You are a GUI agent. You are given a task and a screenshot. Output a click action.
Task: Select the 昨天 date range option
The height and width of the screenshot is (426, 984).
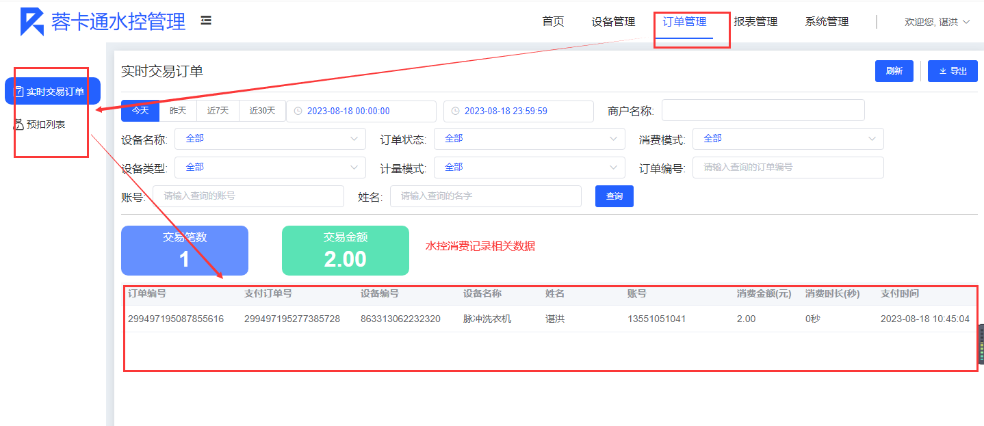(x=178, y=111)
